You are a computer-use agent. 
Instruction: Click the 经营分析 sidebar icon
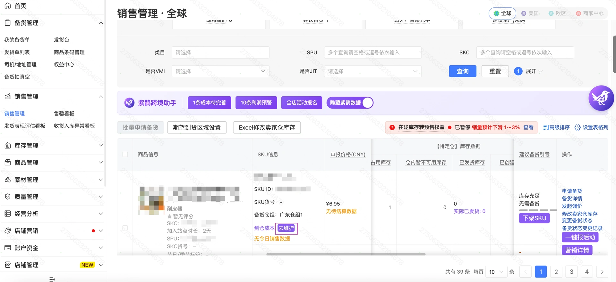pos(8,214)
